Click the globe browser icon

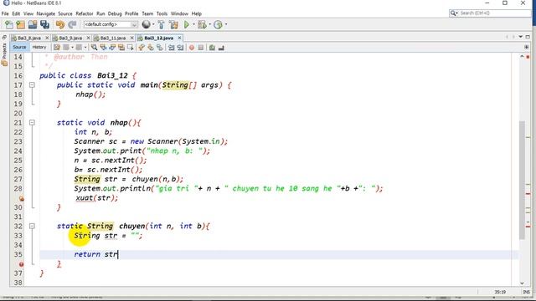pos(146,24)
